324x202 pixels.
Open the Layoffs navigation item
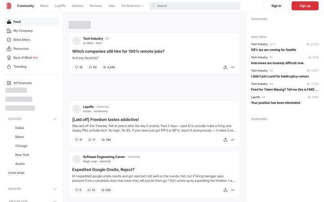tap(60, 6)
